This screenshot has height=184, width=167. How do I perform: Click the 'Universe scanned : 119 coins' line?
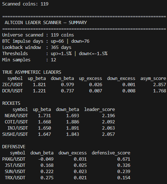[x=38, y=35]
